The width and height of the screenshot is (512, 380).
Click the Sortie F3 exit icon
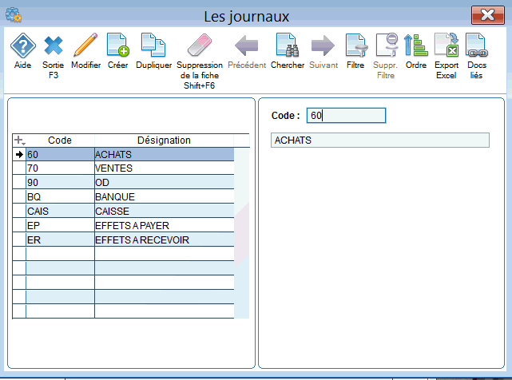(x=53, y=47)
